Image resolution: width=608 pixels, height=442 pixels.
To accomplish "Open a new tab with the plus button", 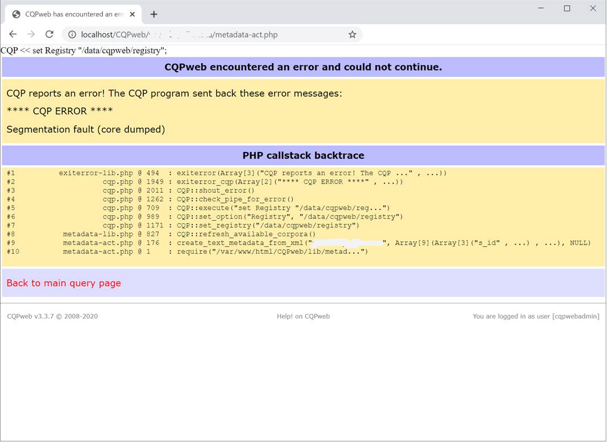I will click(154, 14).
